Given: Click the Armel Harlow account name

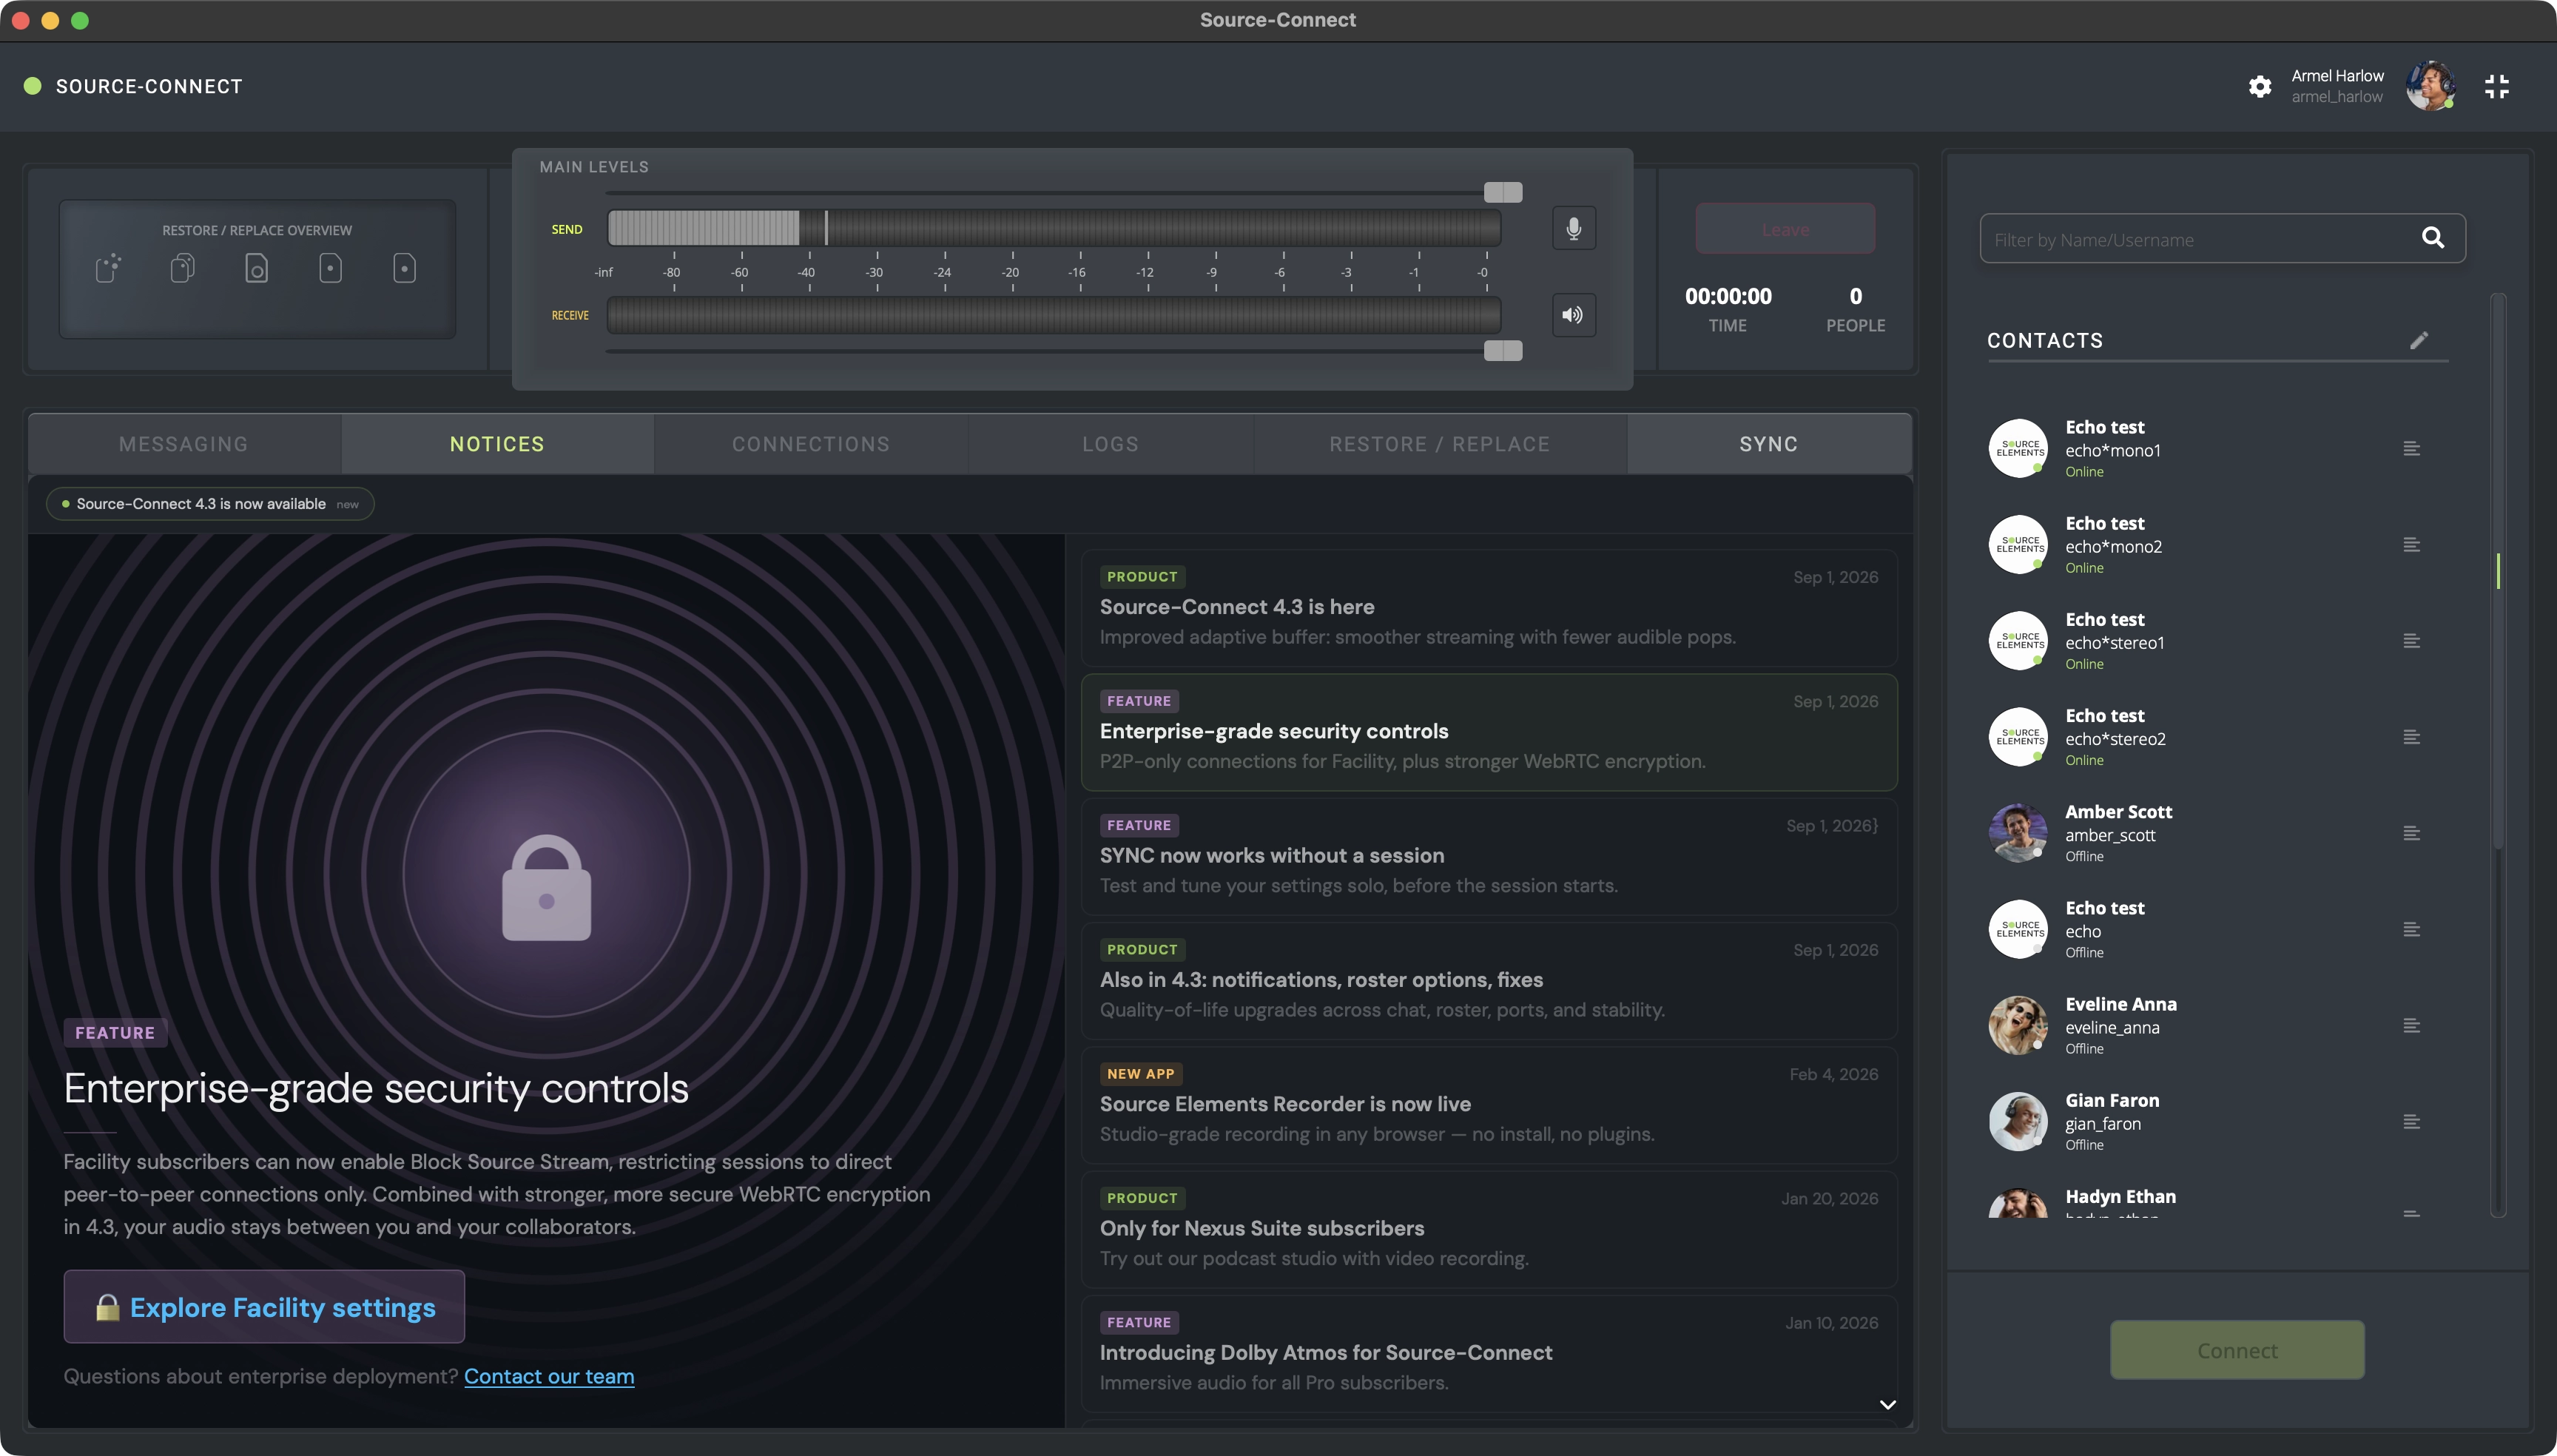Looking at the screenshot, I should click(2337, 76).
